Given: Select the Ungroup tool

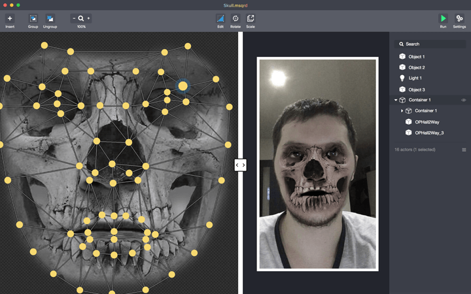Looking at the screenshot, I should (50, 18).
